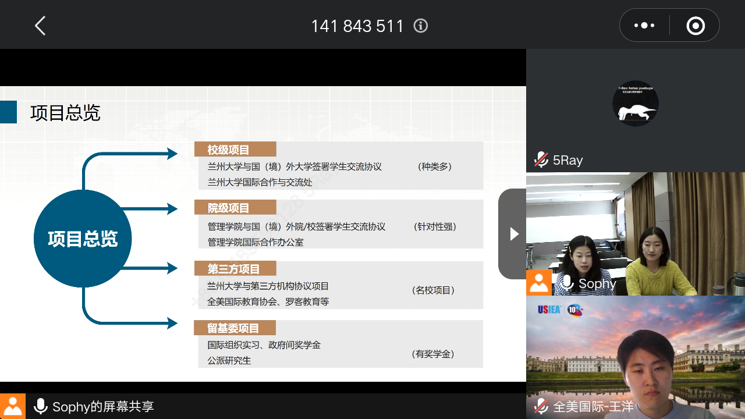The width and height of the screenshot is (745, 419).
Task: Go back using the top-left arrow
Action: pos(40,26)
